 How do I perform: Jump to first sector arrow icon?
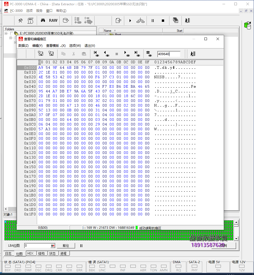pyautogui.click(x=96, y=54)
